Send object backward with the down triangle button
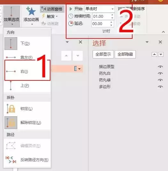 pyautogui.click(x=161, y=54)
